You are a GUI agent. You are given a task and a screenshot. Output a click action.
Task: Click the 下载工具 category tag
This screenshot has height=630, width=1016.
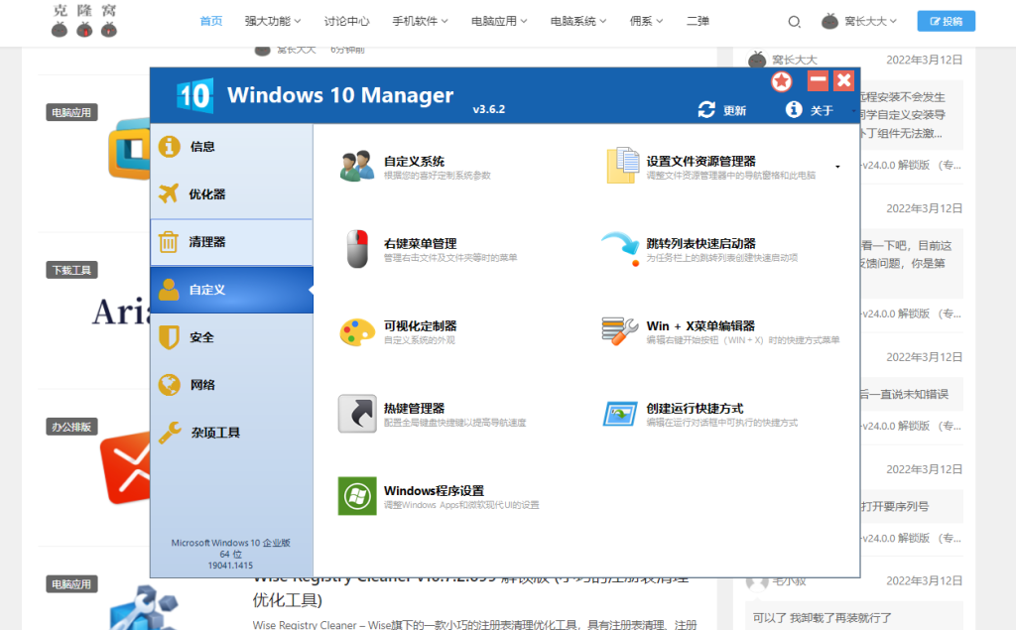coord(71,270)
